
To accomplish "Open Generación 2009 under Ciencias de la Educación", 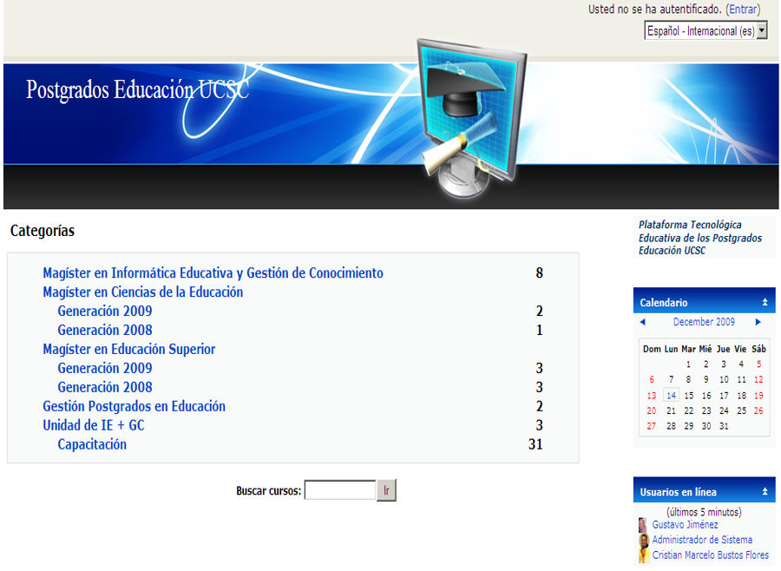I will [x=105, y=311].
